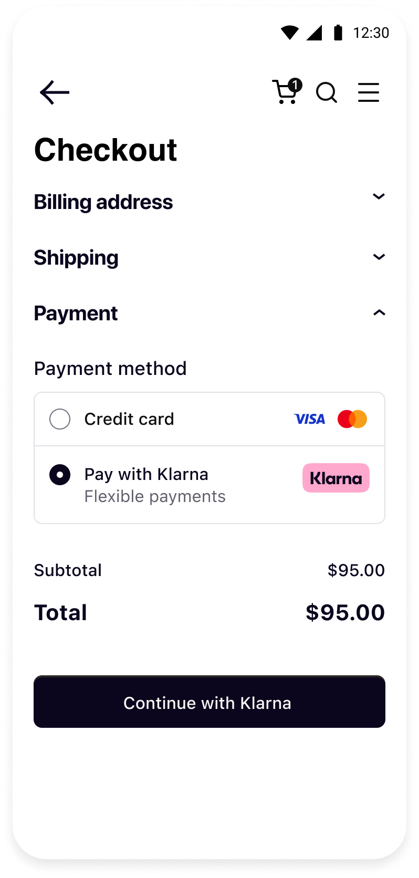Collapse the Payment section chevron
The image size is (419, 878).
coord(379,312)
